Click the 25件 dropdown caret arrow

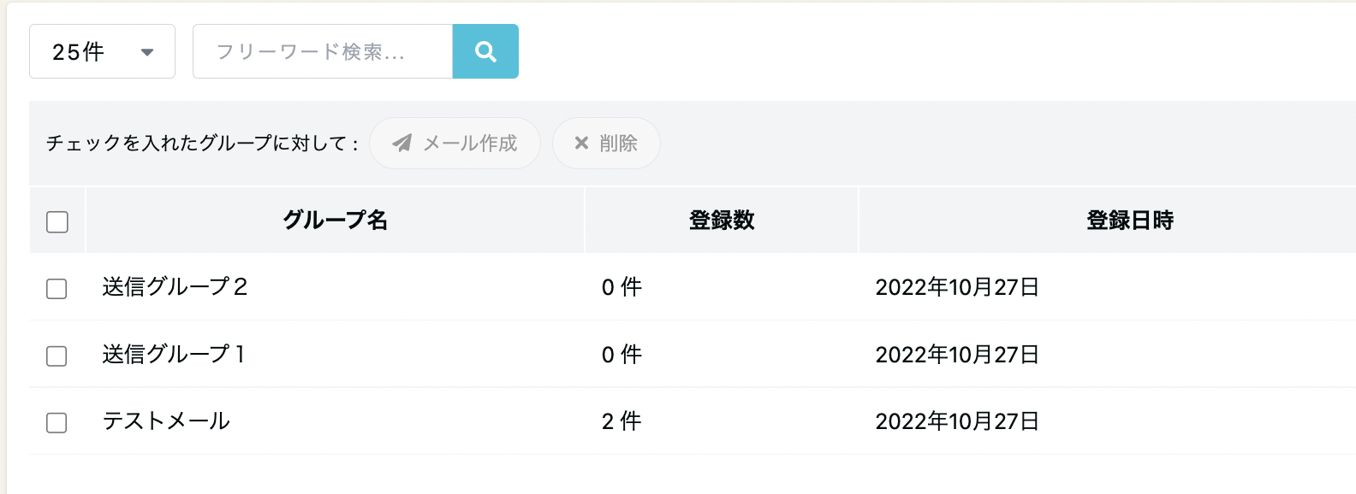click(x=147, y=52)
